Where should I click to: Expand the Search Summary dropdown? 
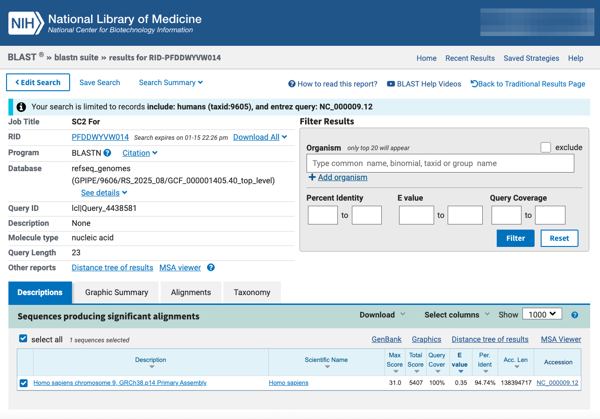[x=171, y=82]
